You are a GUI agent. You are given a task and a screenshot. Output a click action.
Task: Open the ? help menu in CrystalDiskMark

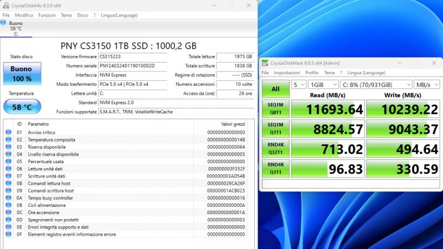(x=341, y=72)
